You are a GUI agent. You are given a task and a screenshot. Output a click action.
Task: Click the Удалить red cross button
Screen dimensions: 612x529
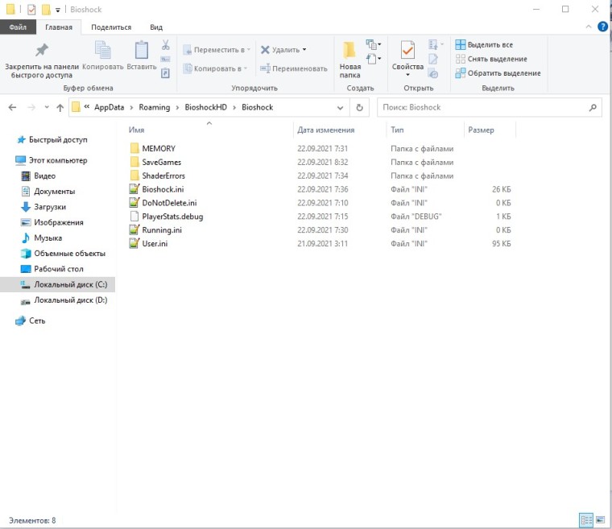[x=280, y=50]
